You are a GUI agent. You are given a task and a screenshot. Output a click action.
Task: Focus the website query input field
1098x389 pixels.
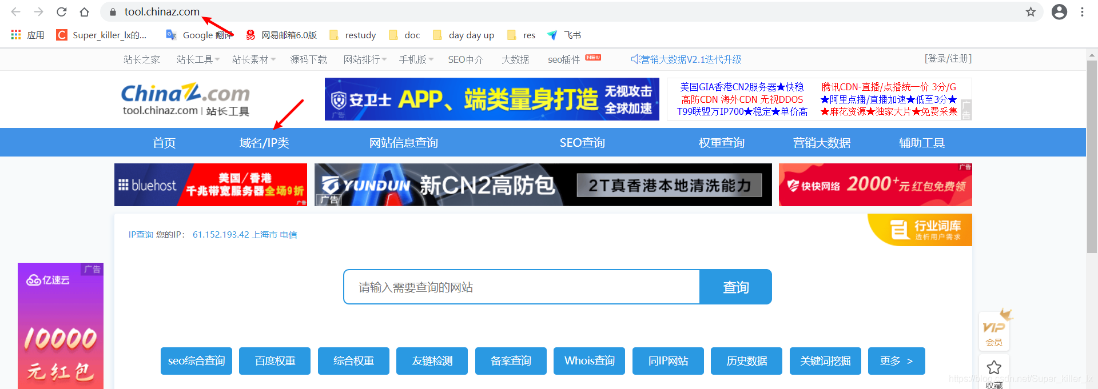522,287
